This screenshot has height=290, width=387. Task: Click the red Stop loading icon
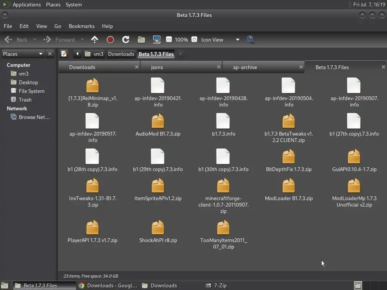point(110,39)
